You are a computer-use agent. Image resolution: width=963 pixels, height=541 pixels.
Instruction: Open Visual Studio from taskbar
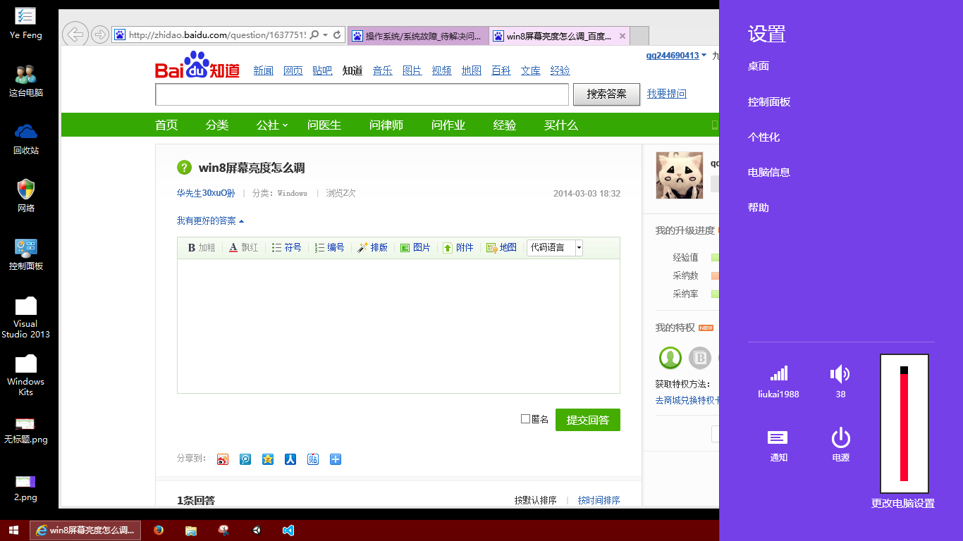[x=288, y=530]
